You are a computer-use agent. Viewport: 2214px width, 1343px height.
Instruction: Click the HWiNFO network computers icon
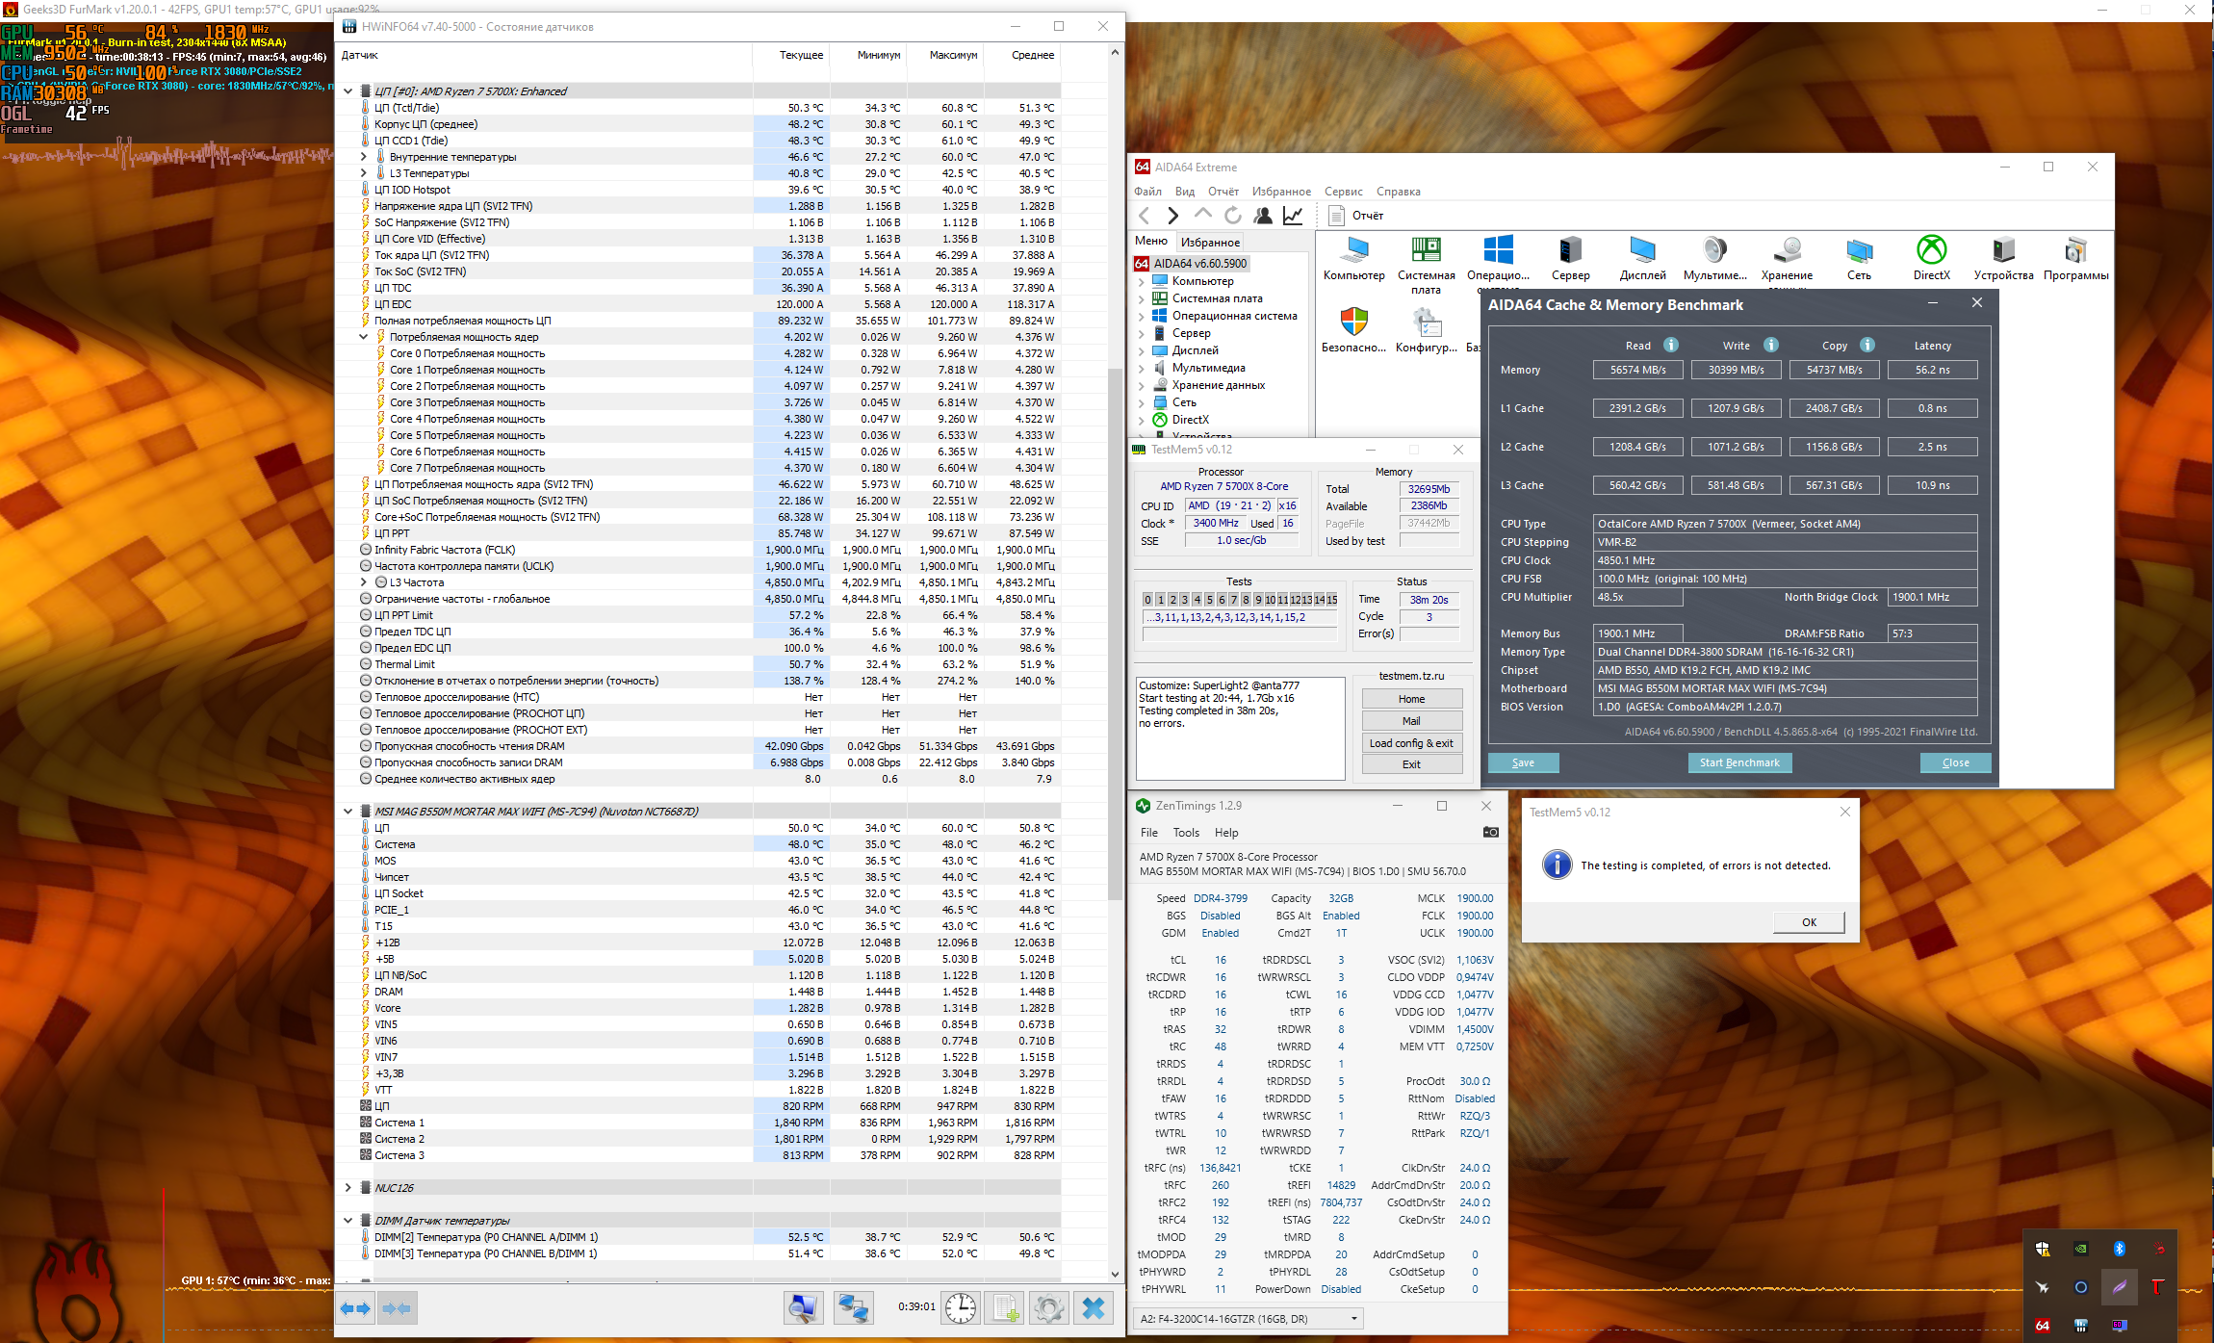coord(853,1308)
